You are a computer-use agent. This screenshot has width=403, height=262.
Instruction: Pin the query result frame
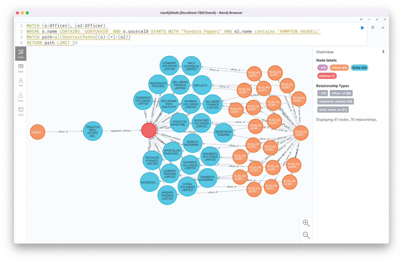tap(360, 19)
